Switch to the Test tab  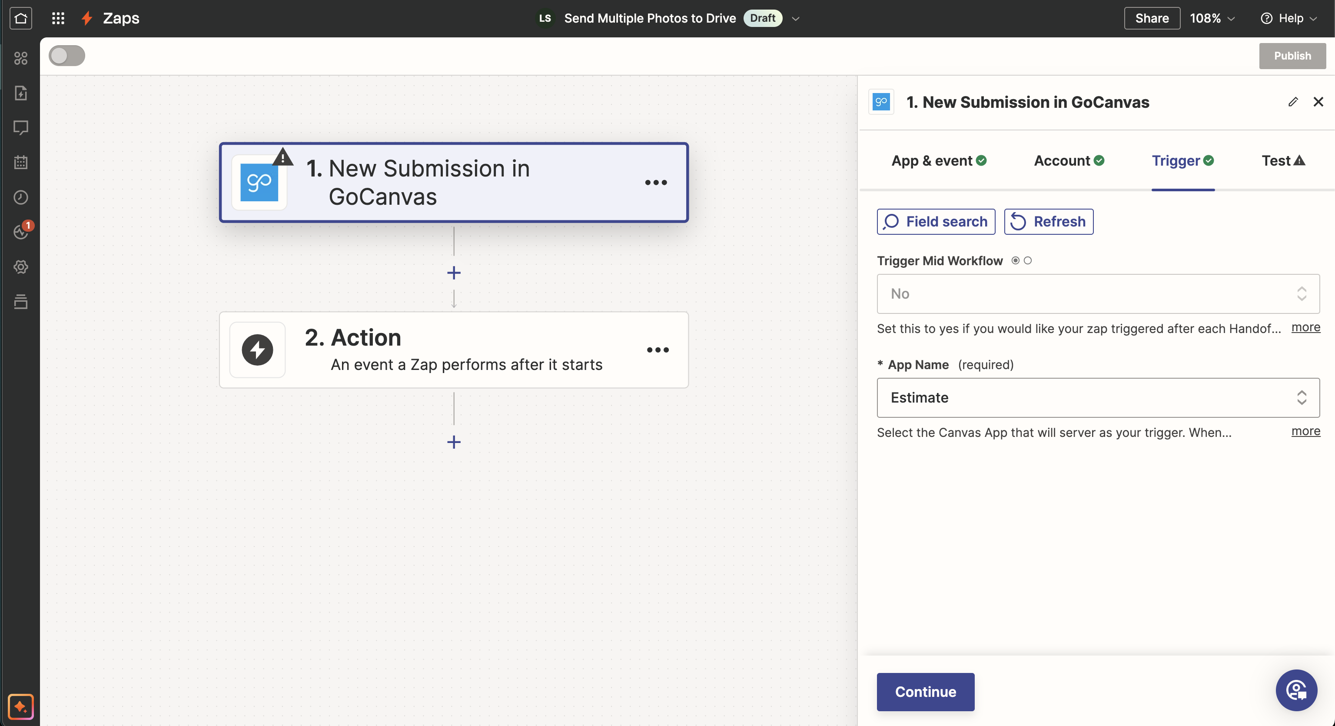tap(1283, 161)
